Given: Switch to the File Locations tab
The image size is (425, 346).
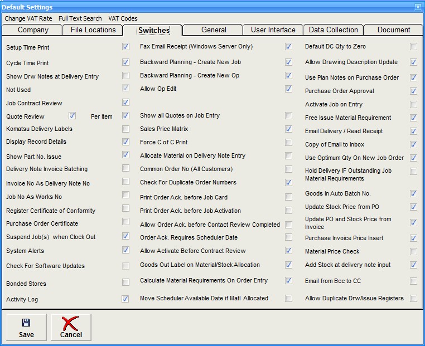Looking at the screenshot, I should pyautogui.click(x=93, y=30).
